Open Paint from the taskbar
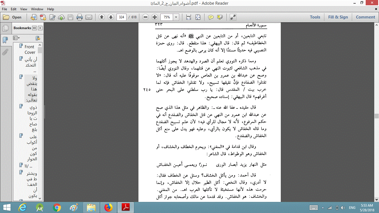 (74, 207)
